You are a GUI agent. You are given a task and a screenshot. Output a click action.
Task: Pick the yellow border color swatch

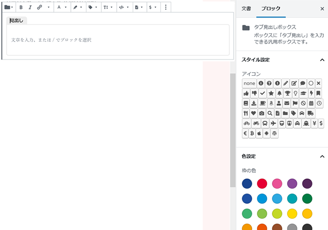pos(292,214)
